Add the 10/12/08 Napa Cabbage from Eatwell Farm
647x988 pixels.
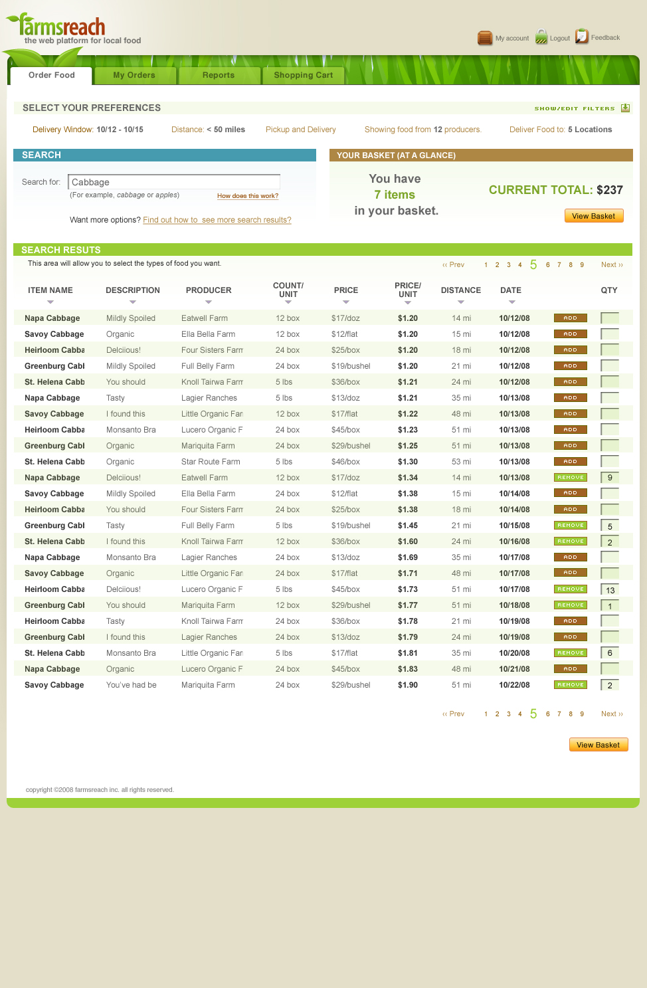tap(570, 318)
